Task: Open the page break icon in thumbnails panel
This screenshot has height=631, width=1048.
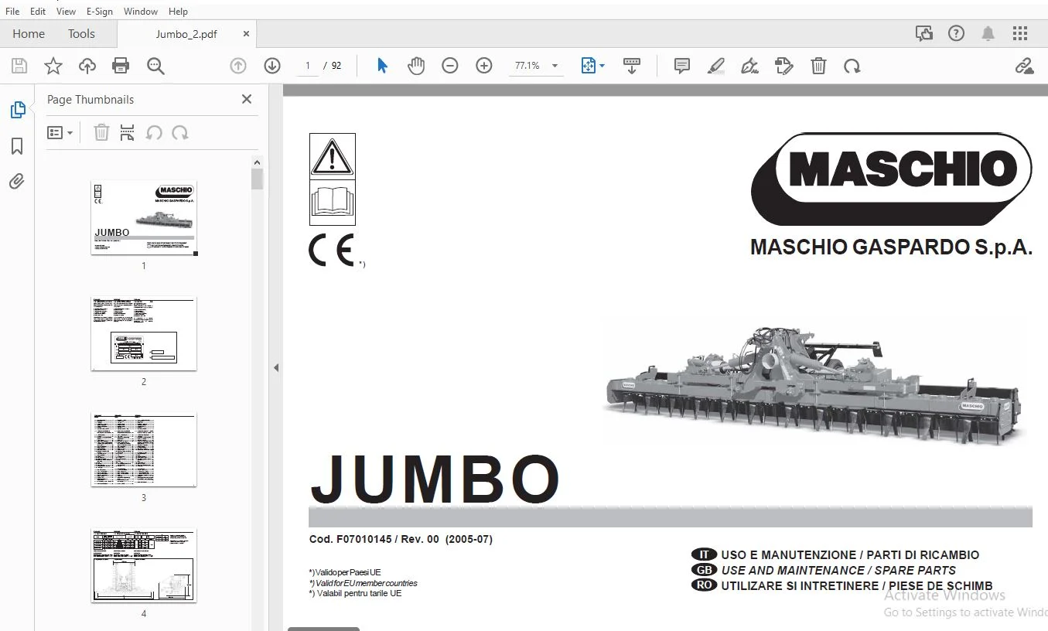Action: point(128,133)
